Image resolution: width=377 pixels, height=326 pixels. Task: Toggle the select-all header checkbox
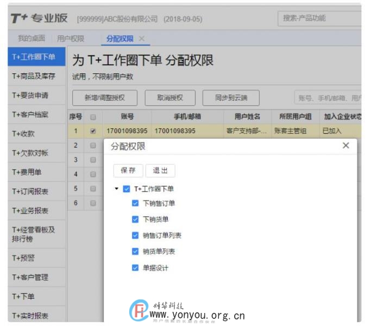(93, 117)
